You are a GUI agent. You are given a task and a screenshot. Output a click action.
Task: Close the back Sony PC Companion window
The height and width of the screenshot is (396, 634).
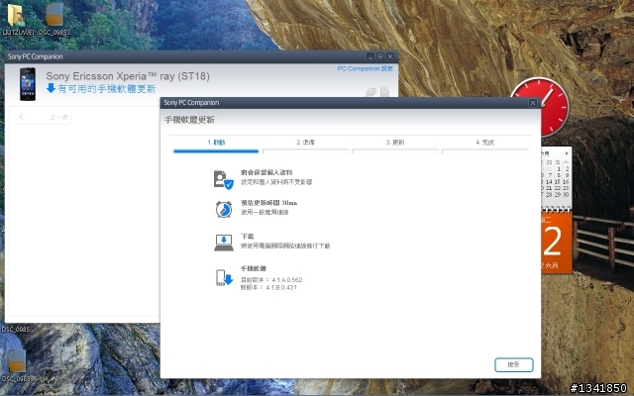pos(390,56)
